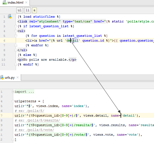Click 'views.results' in urls.py
The width and height of the screenshot is (154, 143).
click(x=112, y=125)
